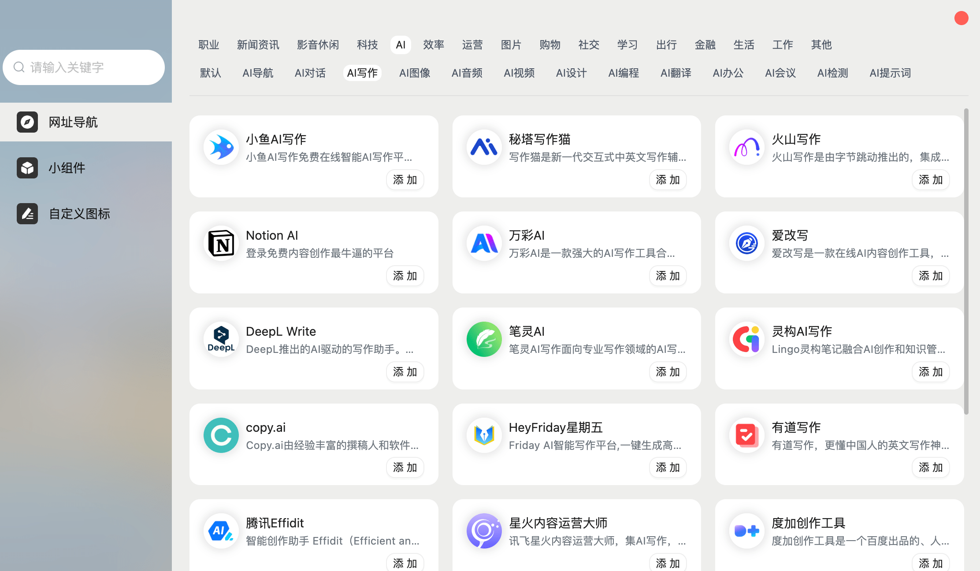Click the 度加创作工具 logo icon
The width and height of the screenshot is (980, 571).
tap(746, 531)
